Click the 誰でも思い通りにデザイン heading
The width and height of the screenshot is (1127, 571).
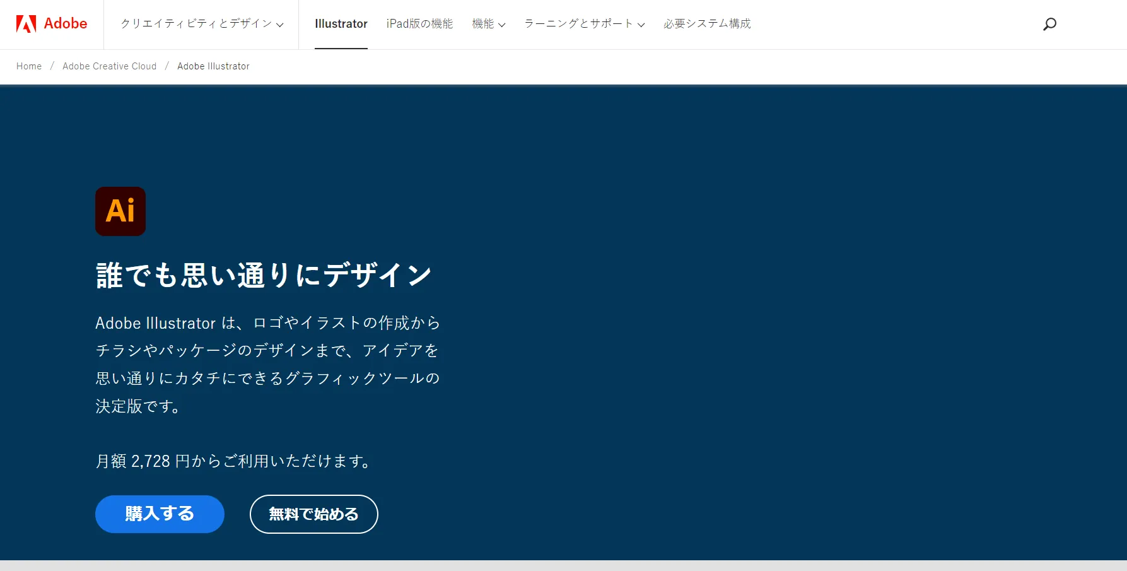coord(264,275)
